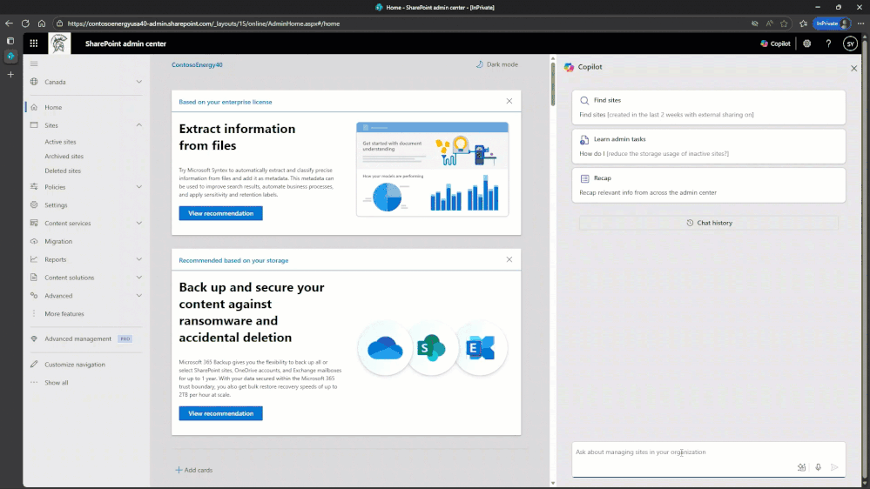
Task: Click the tracking prevention eye icon
Action: coord(754,23)
